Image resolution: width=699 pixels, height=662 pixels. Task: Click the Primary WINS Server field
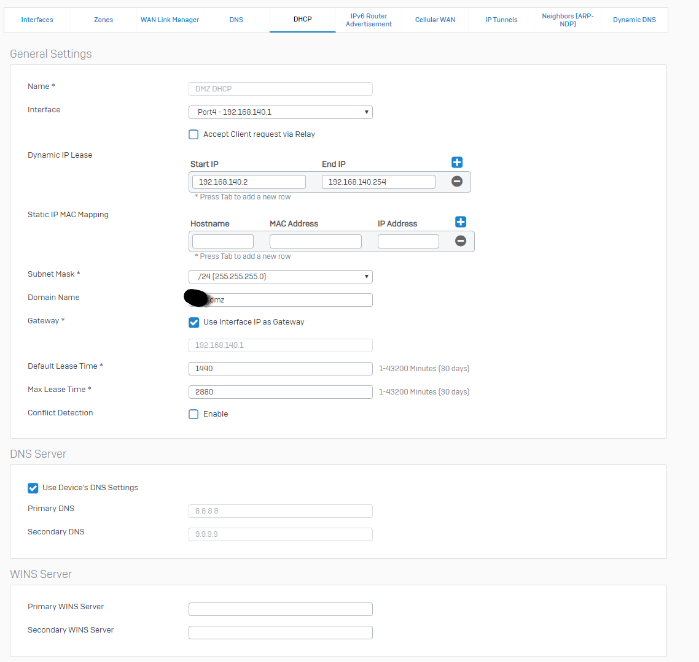pos(280,609)
